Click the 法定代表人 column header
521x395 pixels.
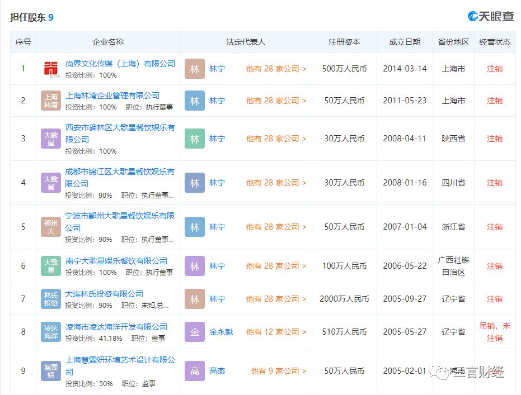click(x=246, y=42)
